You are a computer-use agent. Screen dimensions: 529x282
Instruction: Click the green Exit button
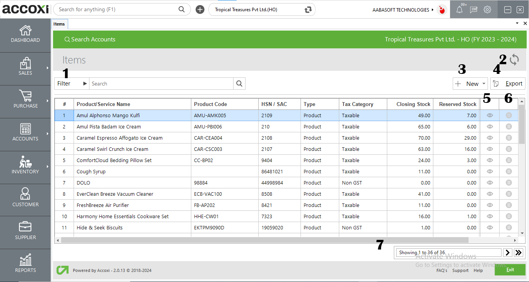510,270
